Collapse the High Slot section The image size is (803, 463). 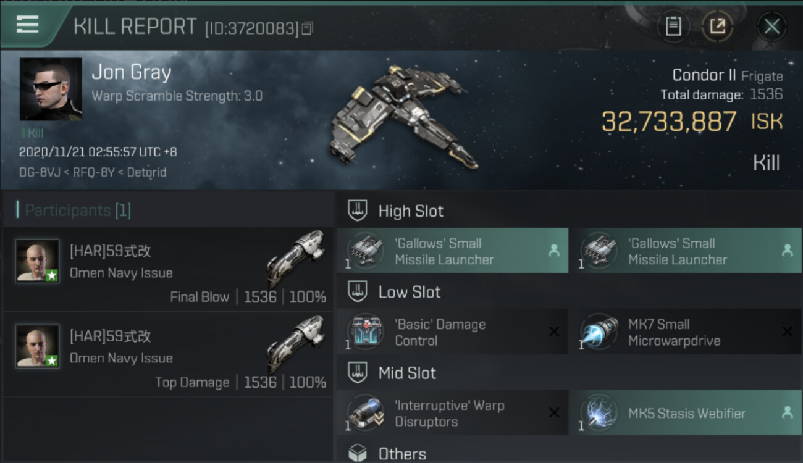pos(569,211)
